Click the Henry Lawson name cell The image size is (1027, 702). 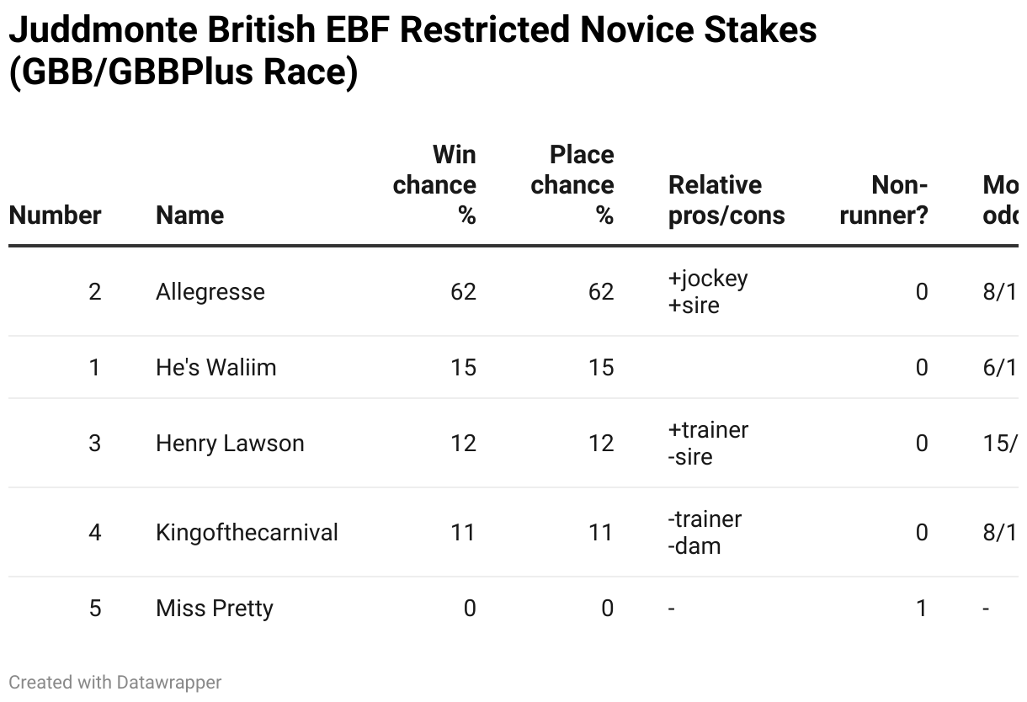point(230,444)
